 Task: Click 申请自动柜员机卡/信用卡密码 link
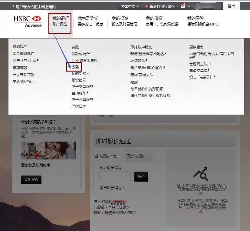coord(212,55)
